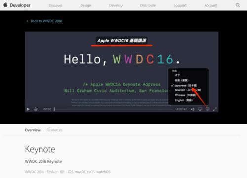Select Japanese subtitles option
Image resolution: width=247 pixels, height=178 pixels.
pyautogui.click(x=186, y=85)
